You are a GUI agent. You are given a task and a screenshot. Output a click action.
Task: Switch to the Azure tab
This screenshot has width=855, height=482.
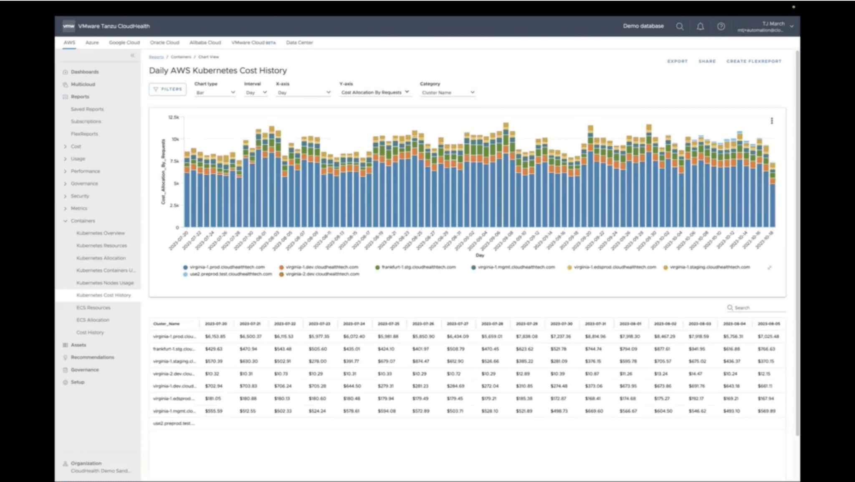[92, 43]
